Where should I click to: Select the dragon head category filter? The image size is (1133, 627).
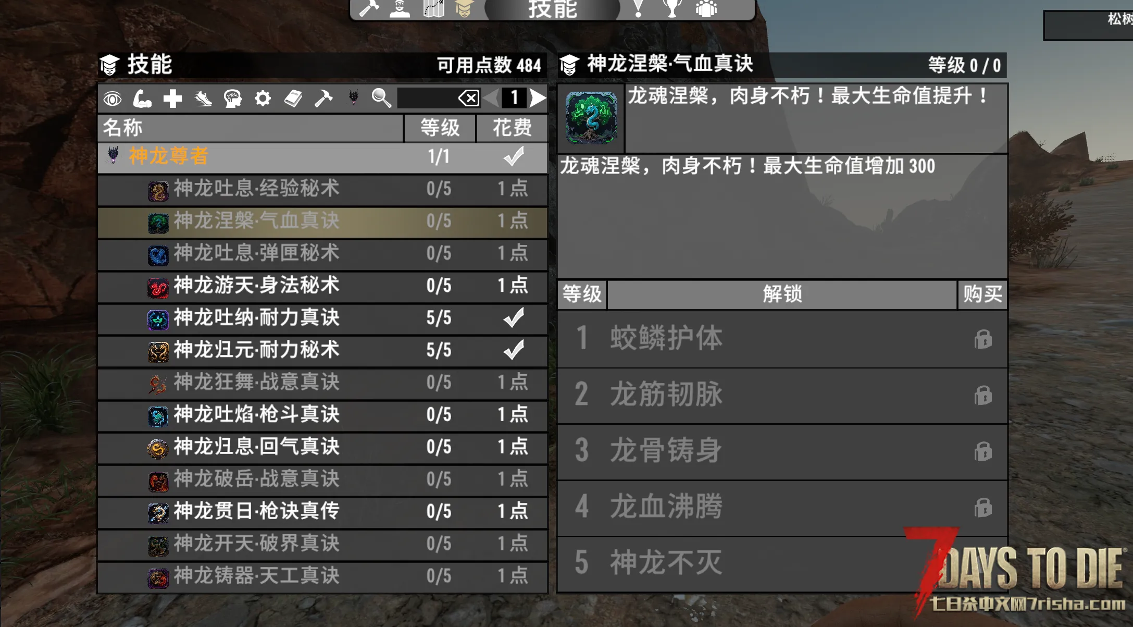pyautogui.click(x=354, y=97)
